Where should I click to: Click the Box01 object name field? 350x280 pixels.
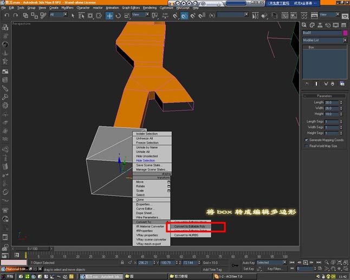click(322, 33)
